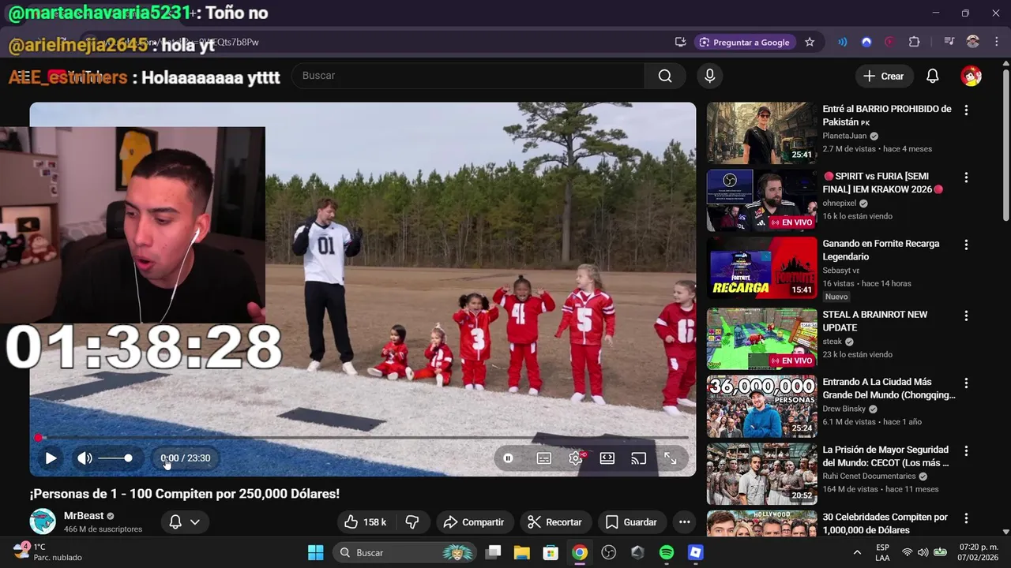1011x568 pixels.
Task: Open File Explorer from the taskbar
Action: [x=522, y=552]
